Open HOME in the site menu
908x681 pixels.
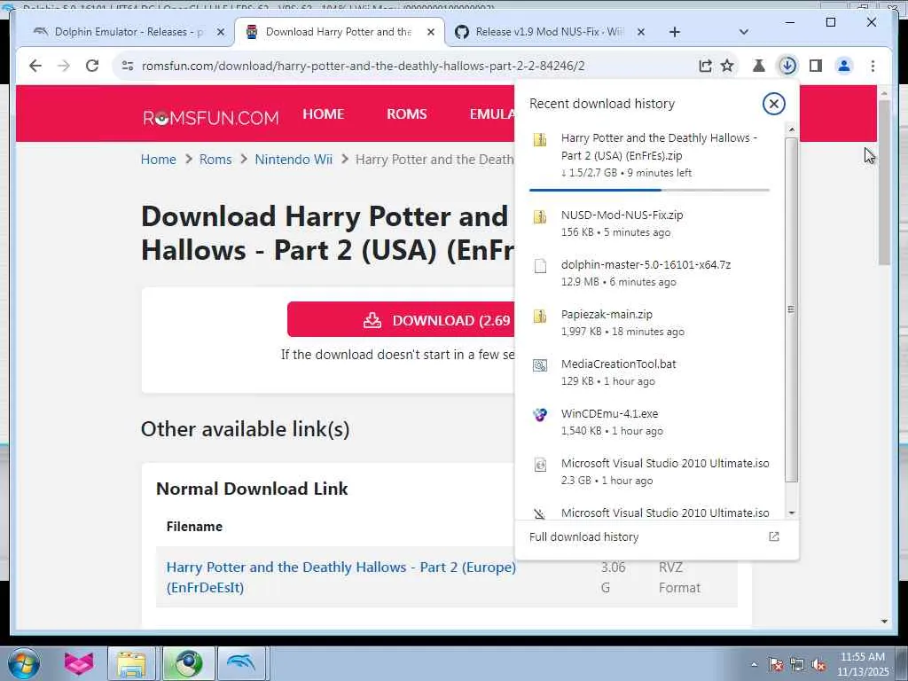point(323,114)
